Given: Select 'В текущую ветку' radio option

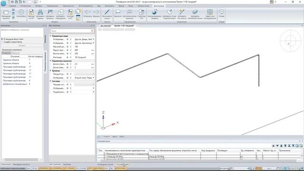Looking at the screenshot, I should 2,39.
